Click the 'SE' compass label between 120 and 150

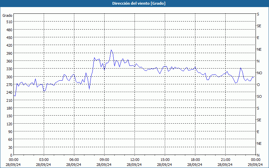tap(259, 120)
